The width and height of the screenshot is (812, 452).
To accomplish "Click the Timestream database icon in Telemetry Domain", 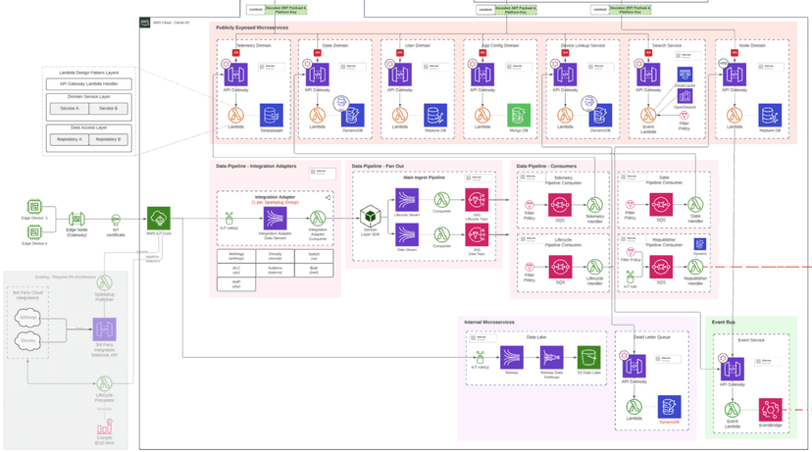I will point(271,115).
